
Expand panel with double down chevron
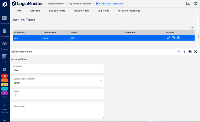pyautogui.click(x=184, y=52)
